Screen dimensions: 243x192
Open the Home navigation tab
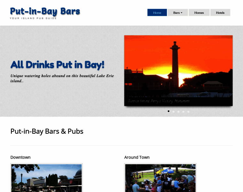tap(157, 12)
